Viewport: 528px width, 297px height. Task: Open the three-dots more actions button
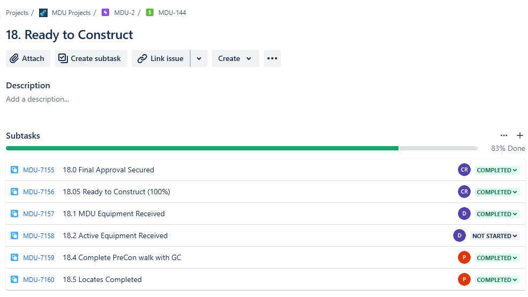[272, 58]
